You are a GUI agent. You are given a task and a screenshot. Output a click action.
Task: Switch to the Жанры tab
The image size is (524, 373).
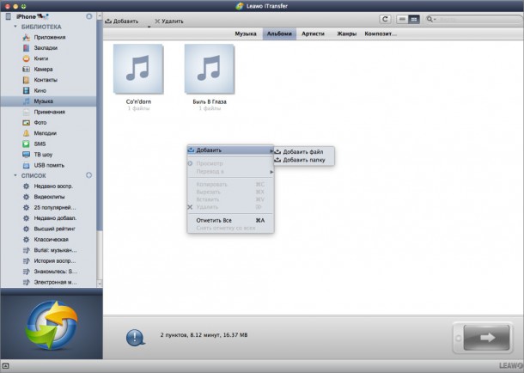pyautogui.click(x=346, y=34)
